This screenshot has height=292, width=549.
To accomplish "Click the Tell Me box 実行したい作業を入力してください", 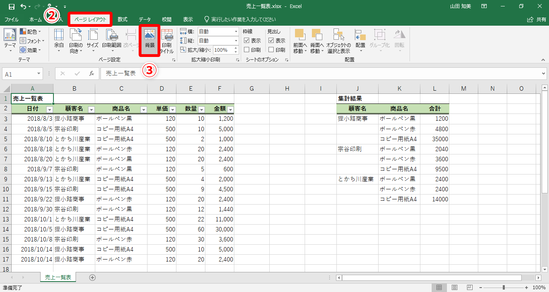I will (240, 19).
